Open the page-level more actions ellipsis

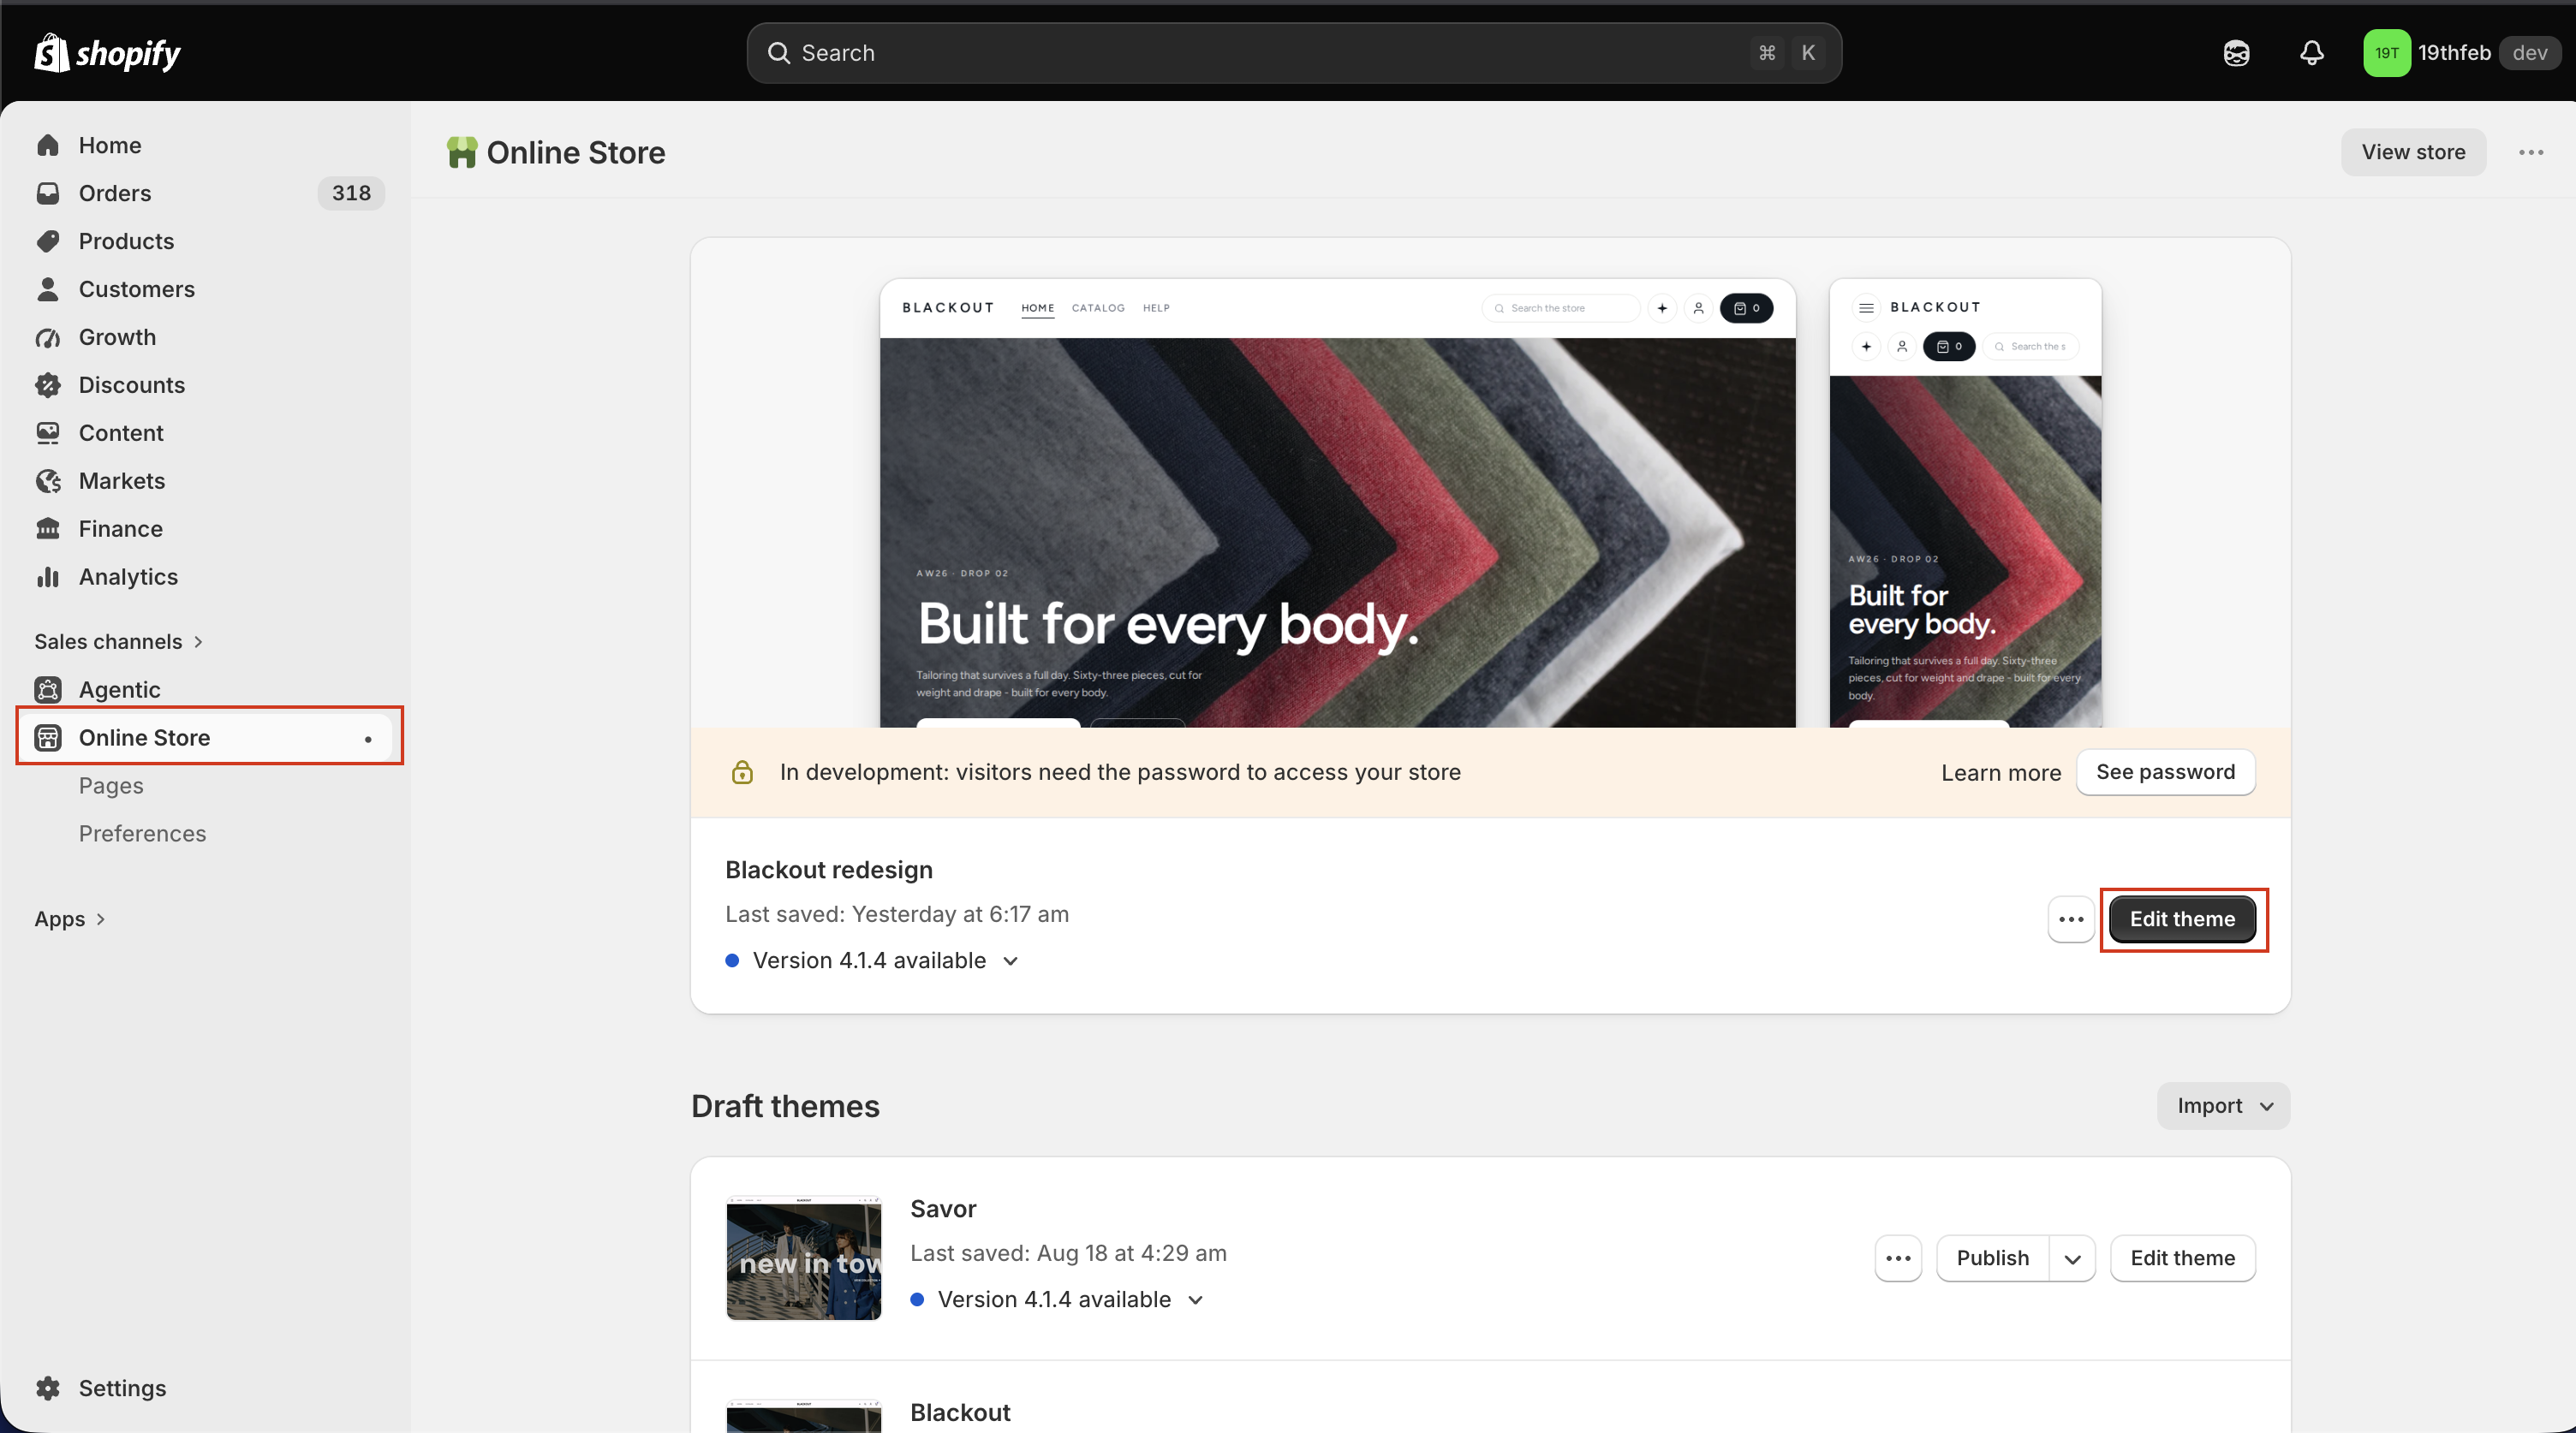2531,152
